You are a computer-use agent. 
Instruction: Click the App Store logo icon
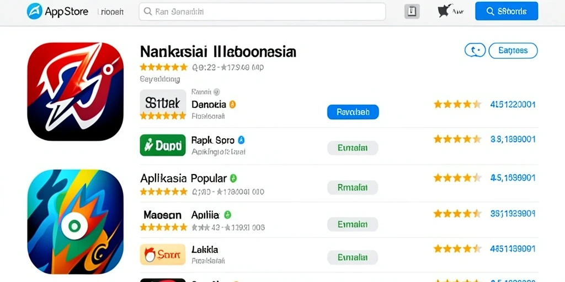(34, 11)
